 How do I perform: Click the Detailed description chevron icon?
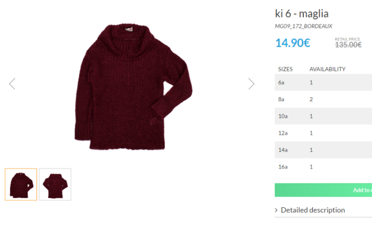click(276, 210)
